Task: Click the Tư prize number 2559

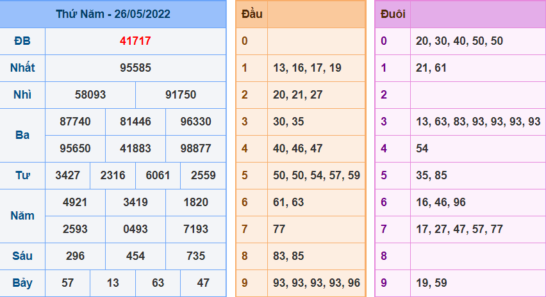Action: (203, 175)
